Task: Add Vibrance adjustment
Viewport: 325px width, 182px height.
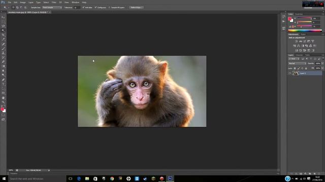Action: pyautogui.click(x=313, y=41)
